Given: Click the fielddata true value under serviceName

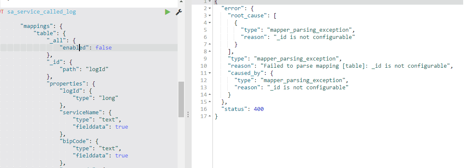Looking at the screenshot, I should coord(122,127).
